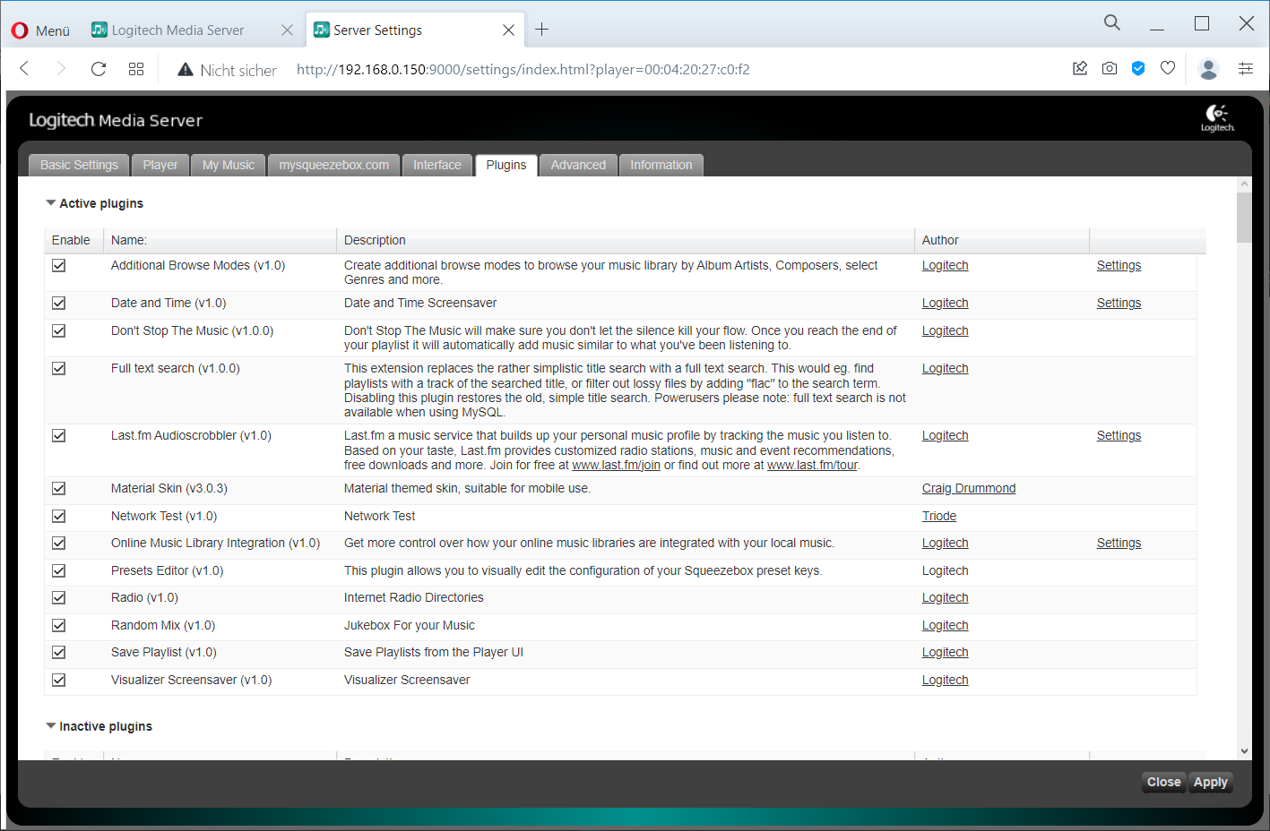This screenshot has height=831, width=1270.
Task: Open the Advanced tab
Action: point(578,165)
